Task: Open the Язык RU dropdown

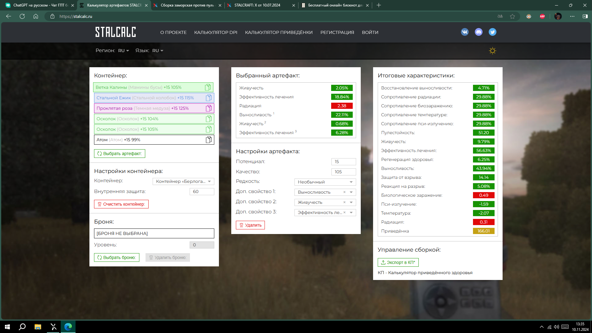Action: tap(158, 51)
